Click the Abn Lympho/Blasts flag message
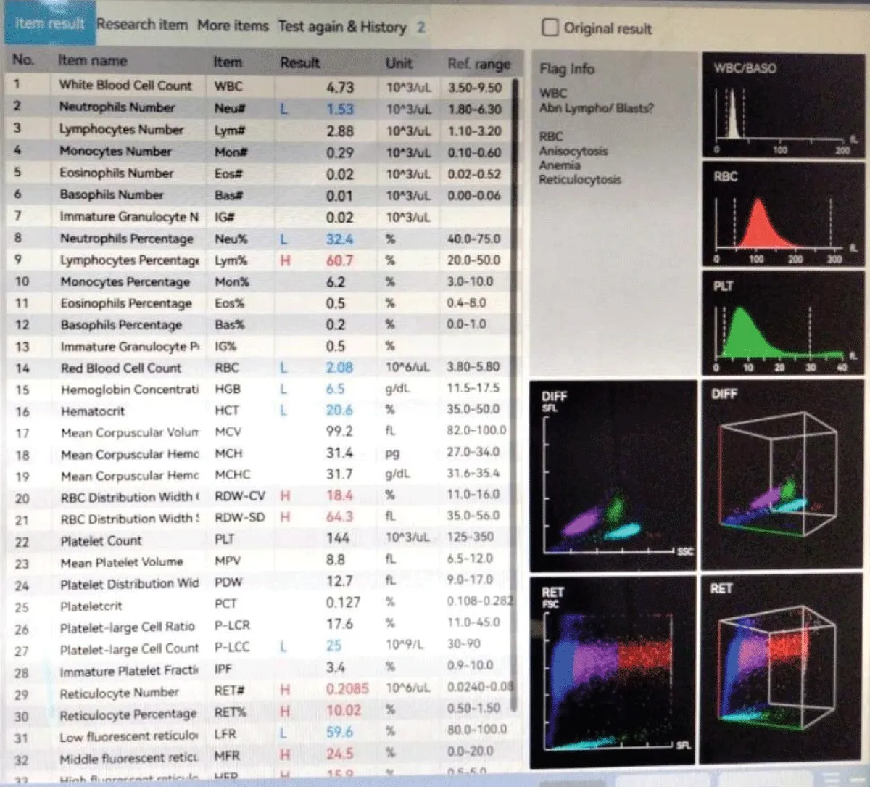This screenshot has height=787, width=870. coord(596,108)
